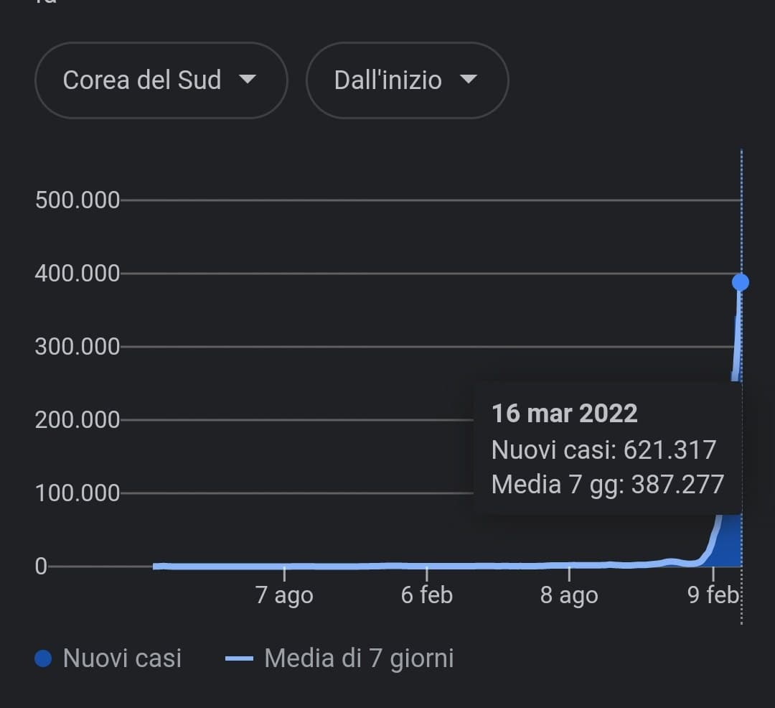Expand the Dall'inizio time range dropdown
775x708 pixels.
point(406,80)
